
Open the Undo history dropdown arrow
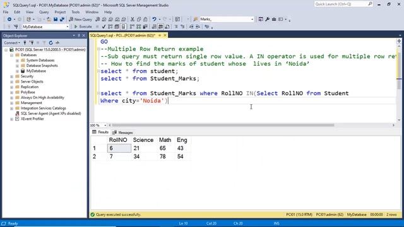tap(159, 20)
